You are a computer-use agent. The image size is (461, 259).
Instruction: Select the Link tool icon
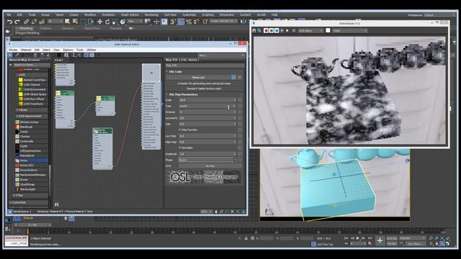tap(27, 22)
